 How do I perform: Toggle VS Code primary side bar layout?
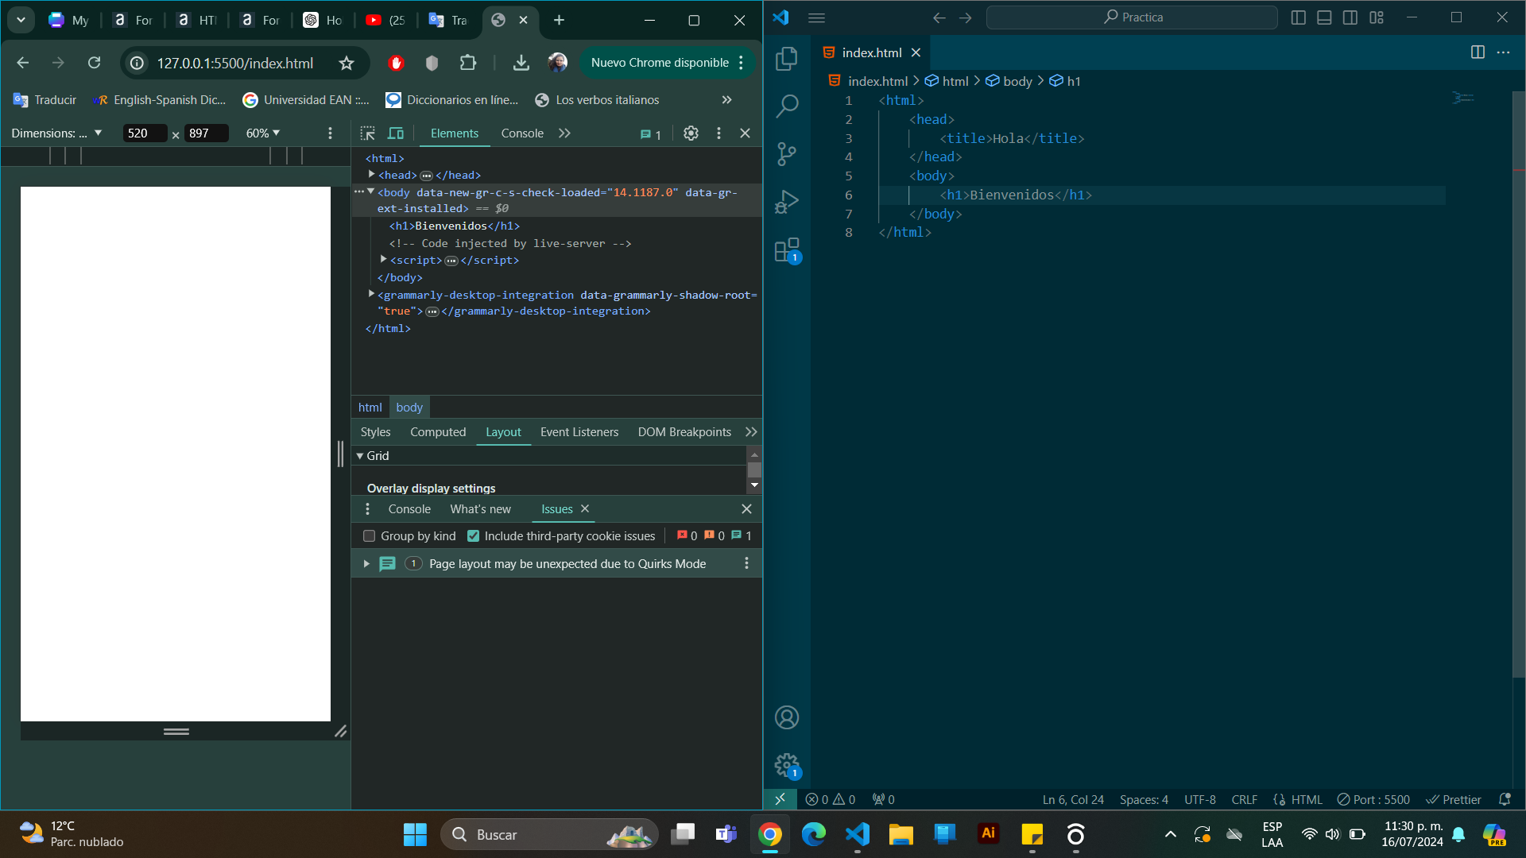tap(1299, 17)
